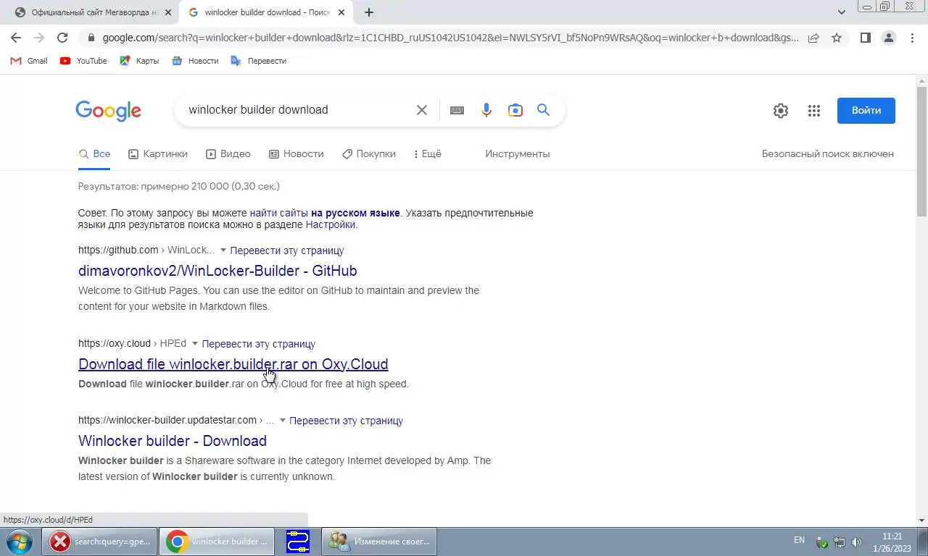Sign in with the Войти button

[866, 111]
